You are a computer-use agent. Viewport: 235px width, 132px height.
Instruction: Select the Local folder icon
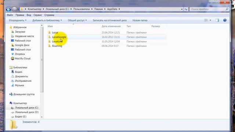click(50, 32)
